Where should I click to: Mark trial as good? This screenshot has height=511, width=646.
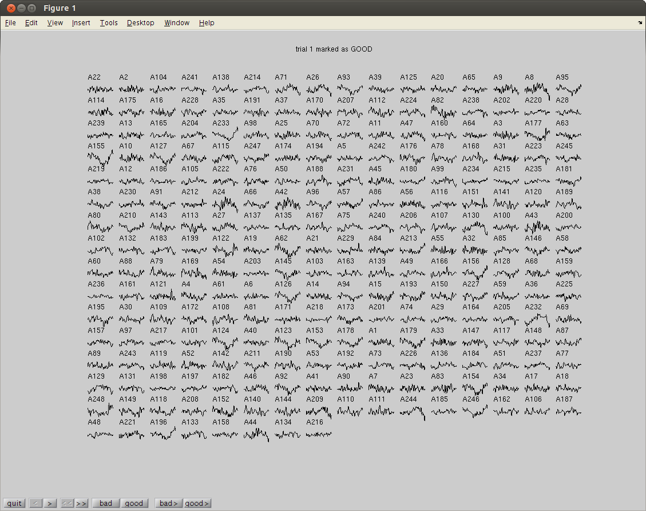(134, 503)
